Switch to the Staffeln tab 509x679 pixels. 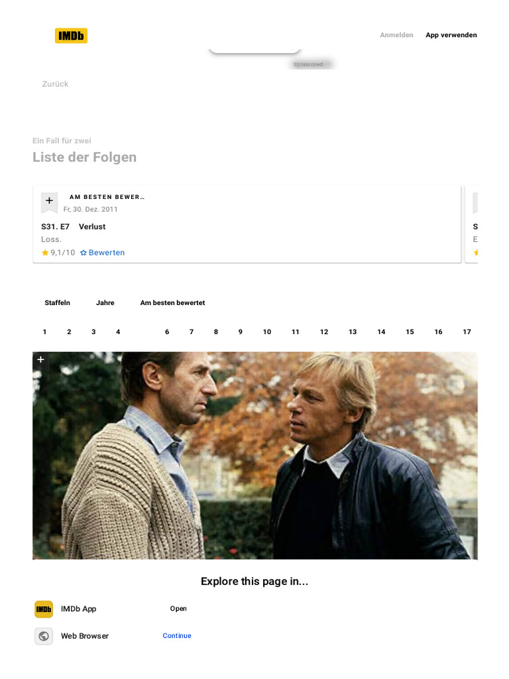coord(57,302)
